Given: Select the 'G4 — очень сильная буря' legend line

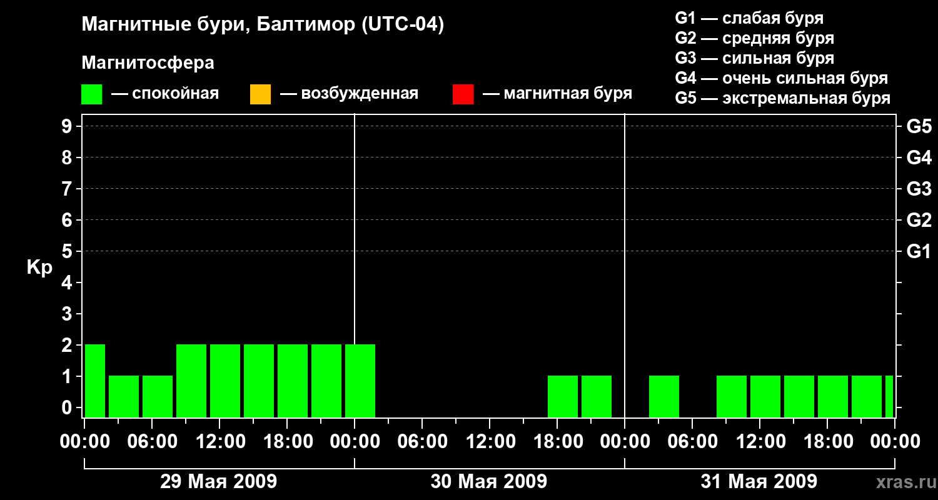Looking at the screenshot, I should coord(782,78).
